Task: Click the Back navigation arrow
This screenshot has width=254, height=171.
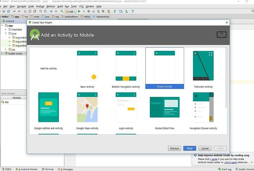Action: coord(51,11)
